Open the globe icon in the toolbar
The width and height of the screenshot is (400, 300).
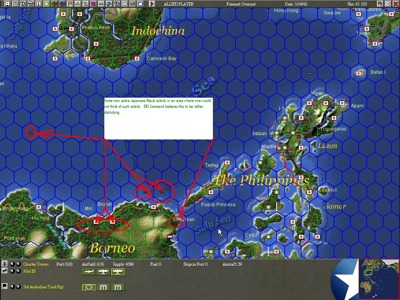point(109,4)
